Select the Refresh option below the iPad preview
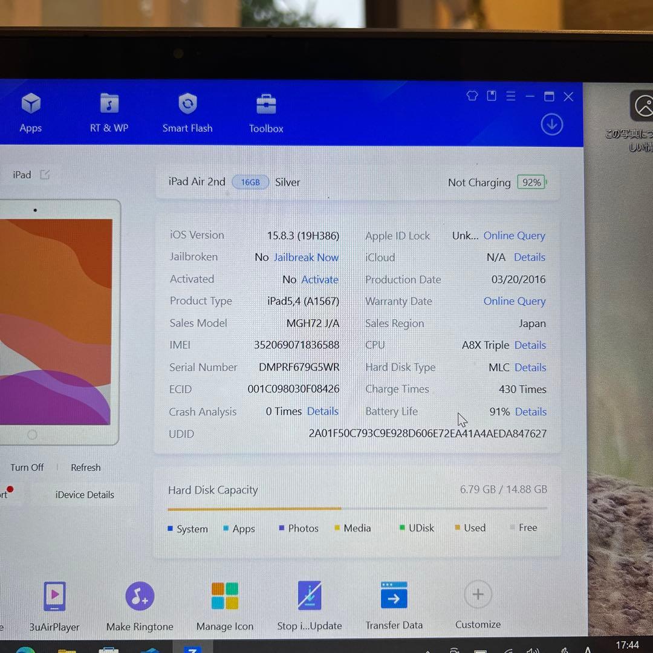653x653 pixels. 85,467
